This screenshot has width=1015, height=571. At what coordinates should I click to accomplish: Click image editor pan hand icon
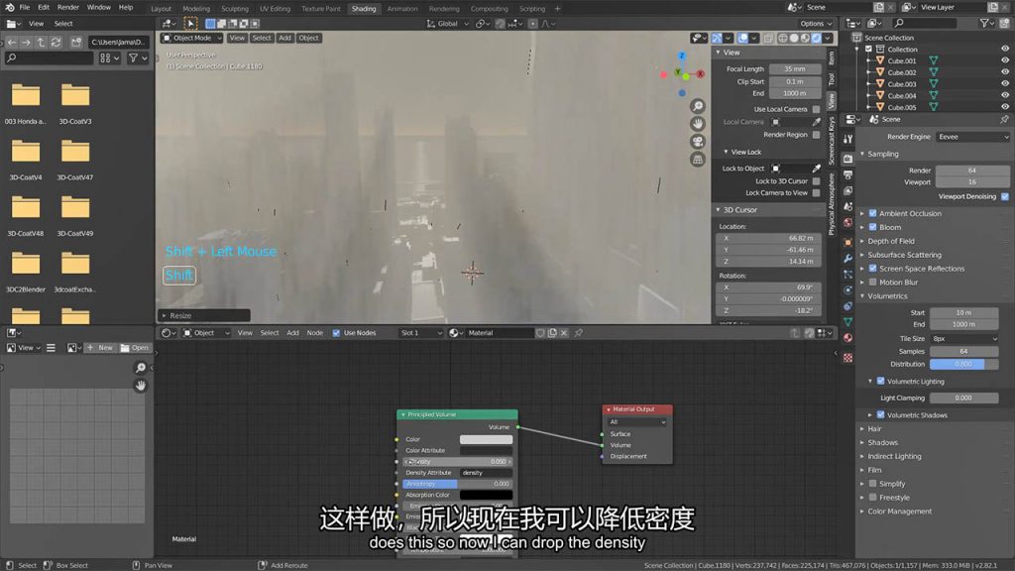coord(141,386)
